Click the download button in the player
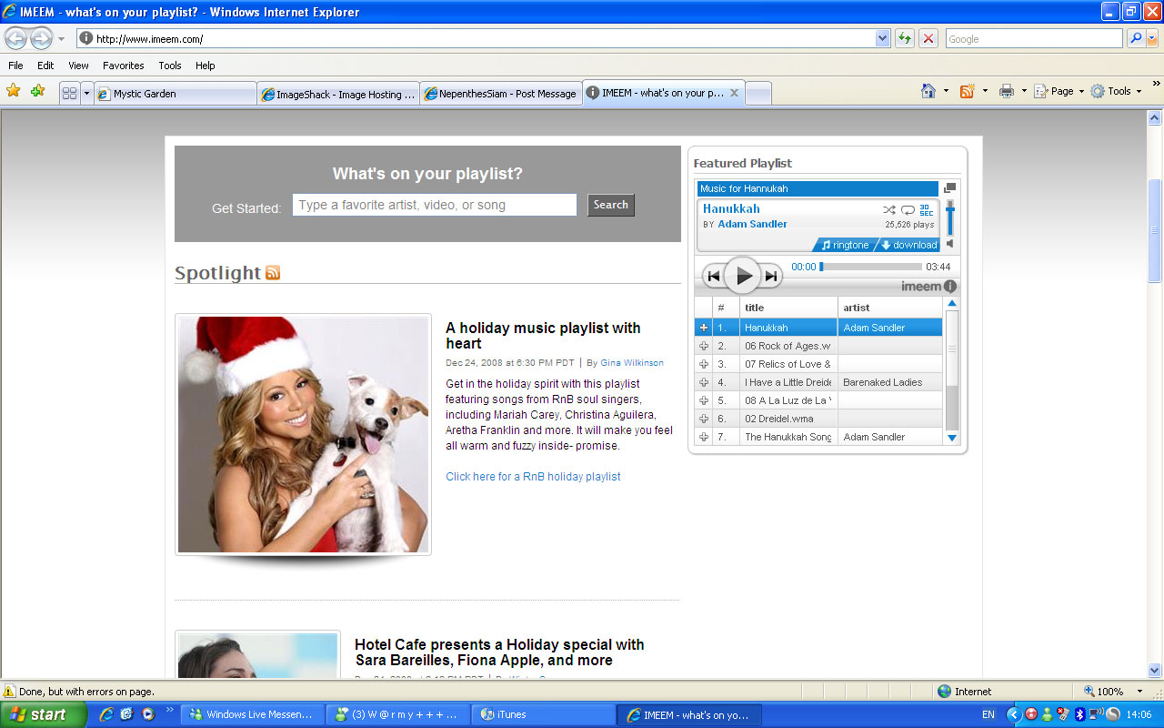This screenshot has height=728, width=1164. (x=908, y=245)
